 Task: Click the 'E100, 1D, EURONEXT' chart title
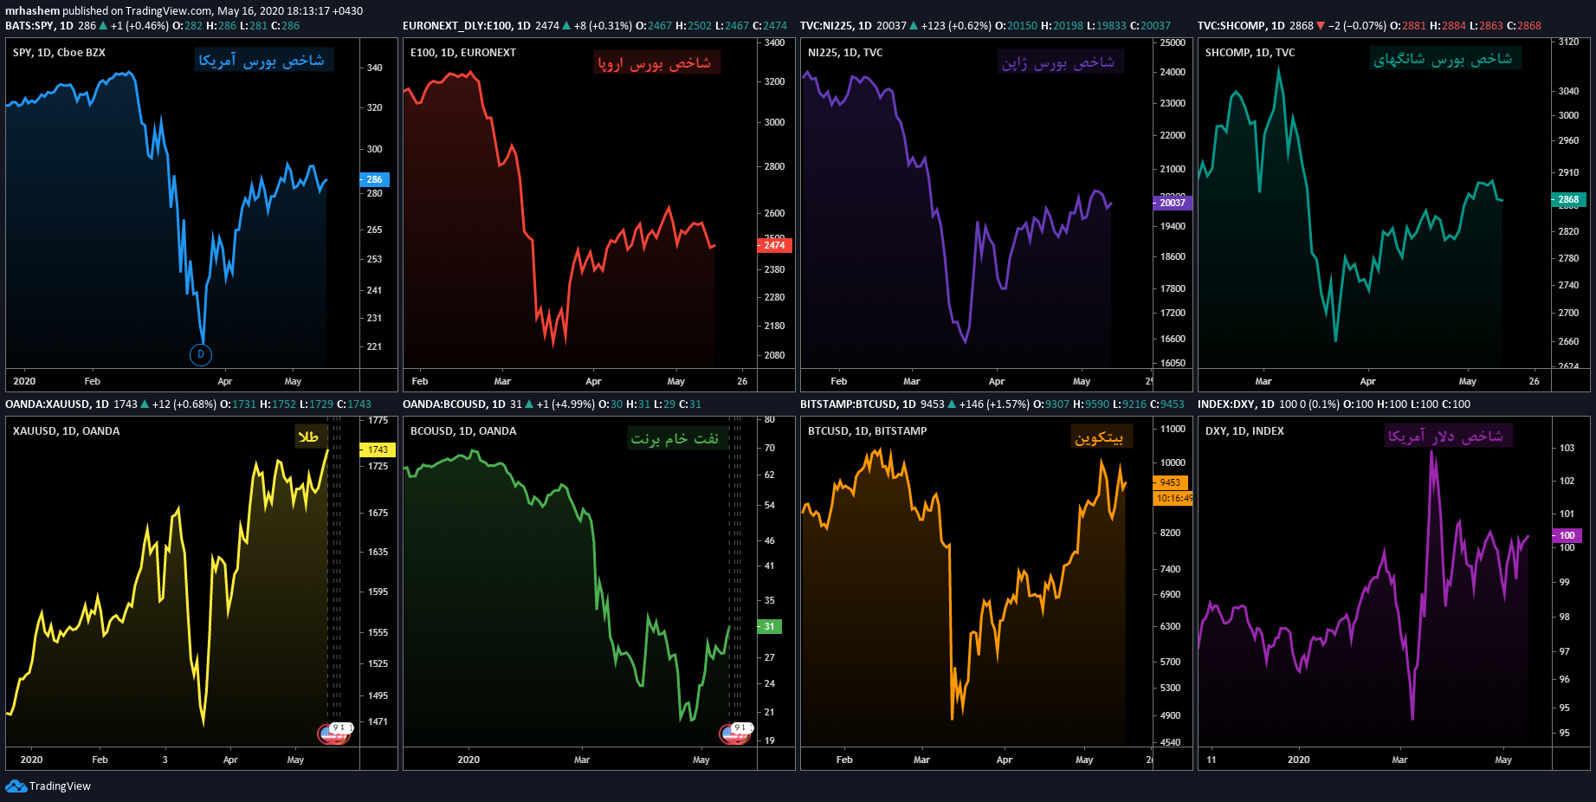coord(463,52)
